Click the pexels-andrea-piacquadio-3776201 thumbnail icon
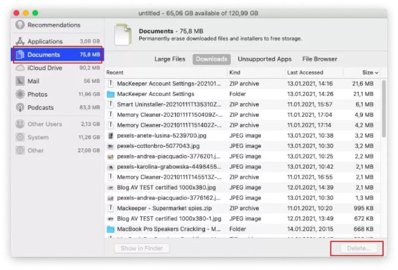The width and height of the screenshot is (398, 270). pyautogui.click(x=110, y=157)
